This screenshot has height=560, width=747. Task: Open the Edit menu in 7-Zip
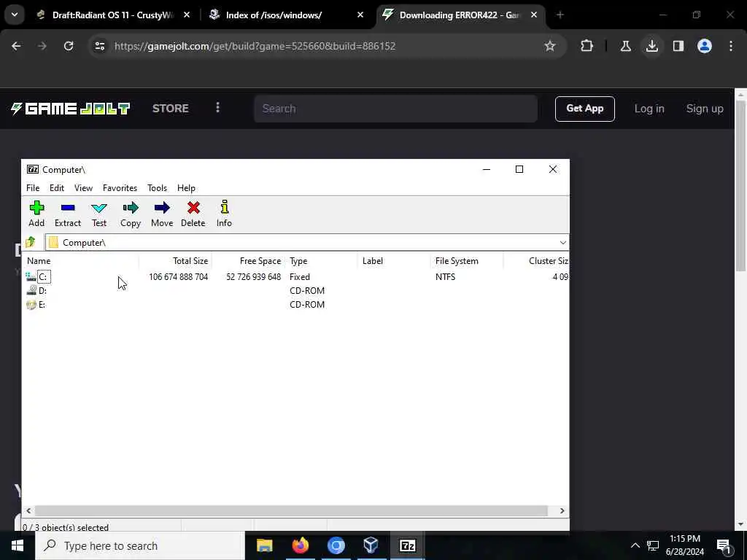pyautogui.click(x=57, y=188)
